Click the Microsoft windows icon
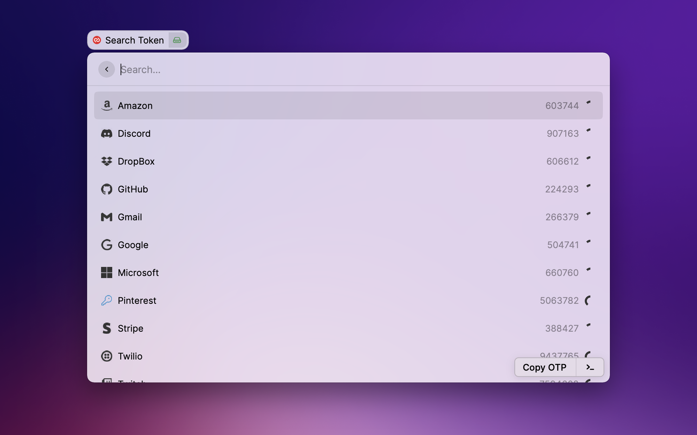Viewport: 697px width, 435px height. pyautogui.click(x=107, y=272)
